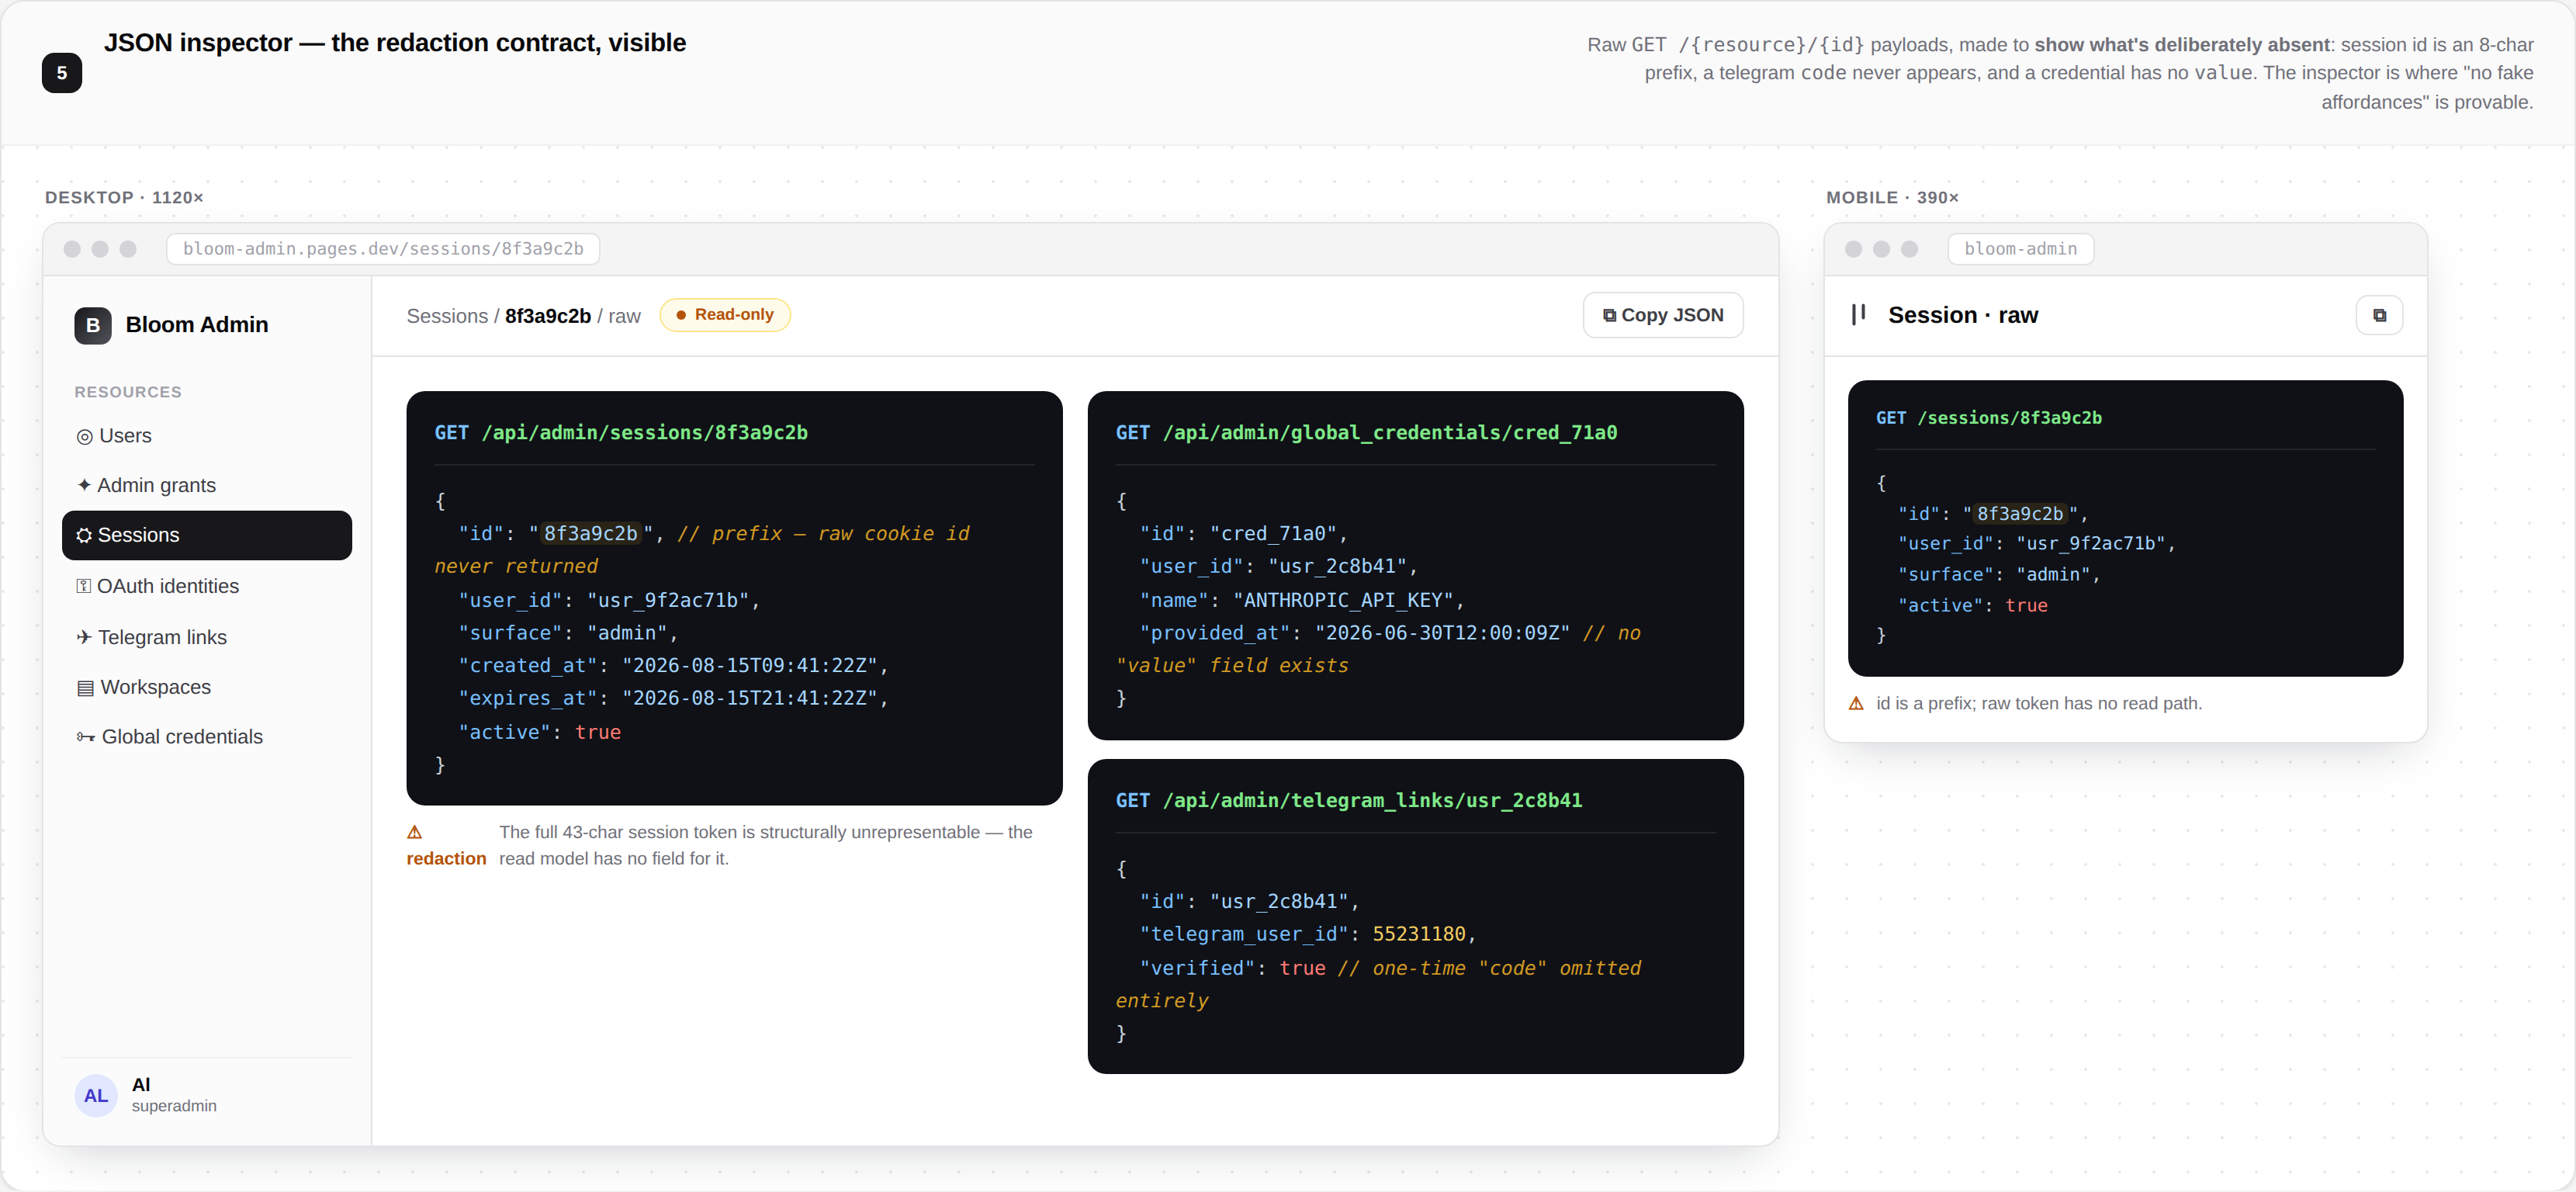
Task: Click the mobile 'GET /sessions/8f3a9c2b' header
Action: click(1989, 418)
